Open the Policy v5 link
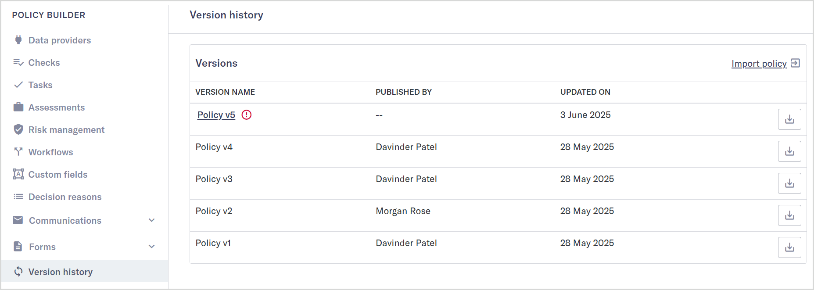 tap(216, 115)
